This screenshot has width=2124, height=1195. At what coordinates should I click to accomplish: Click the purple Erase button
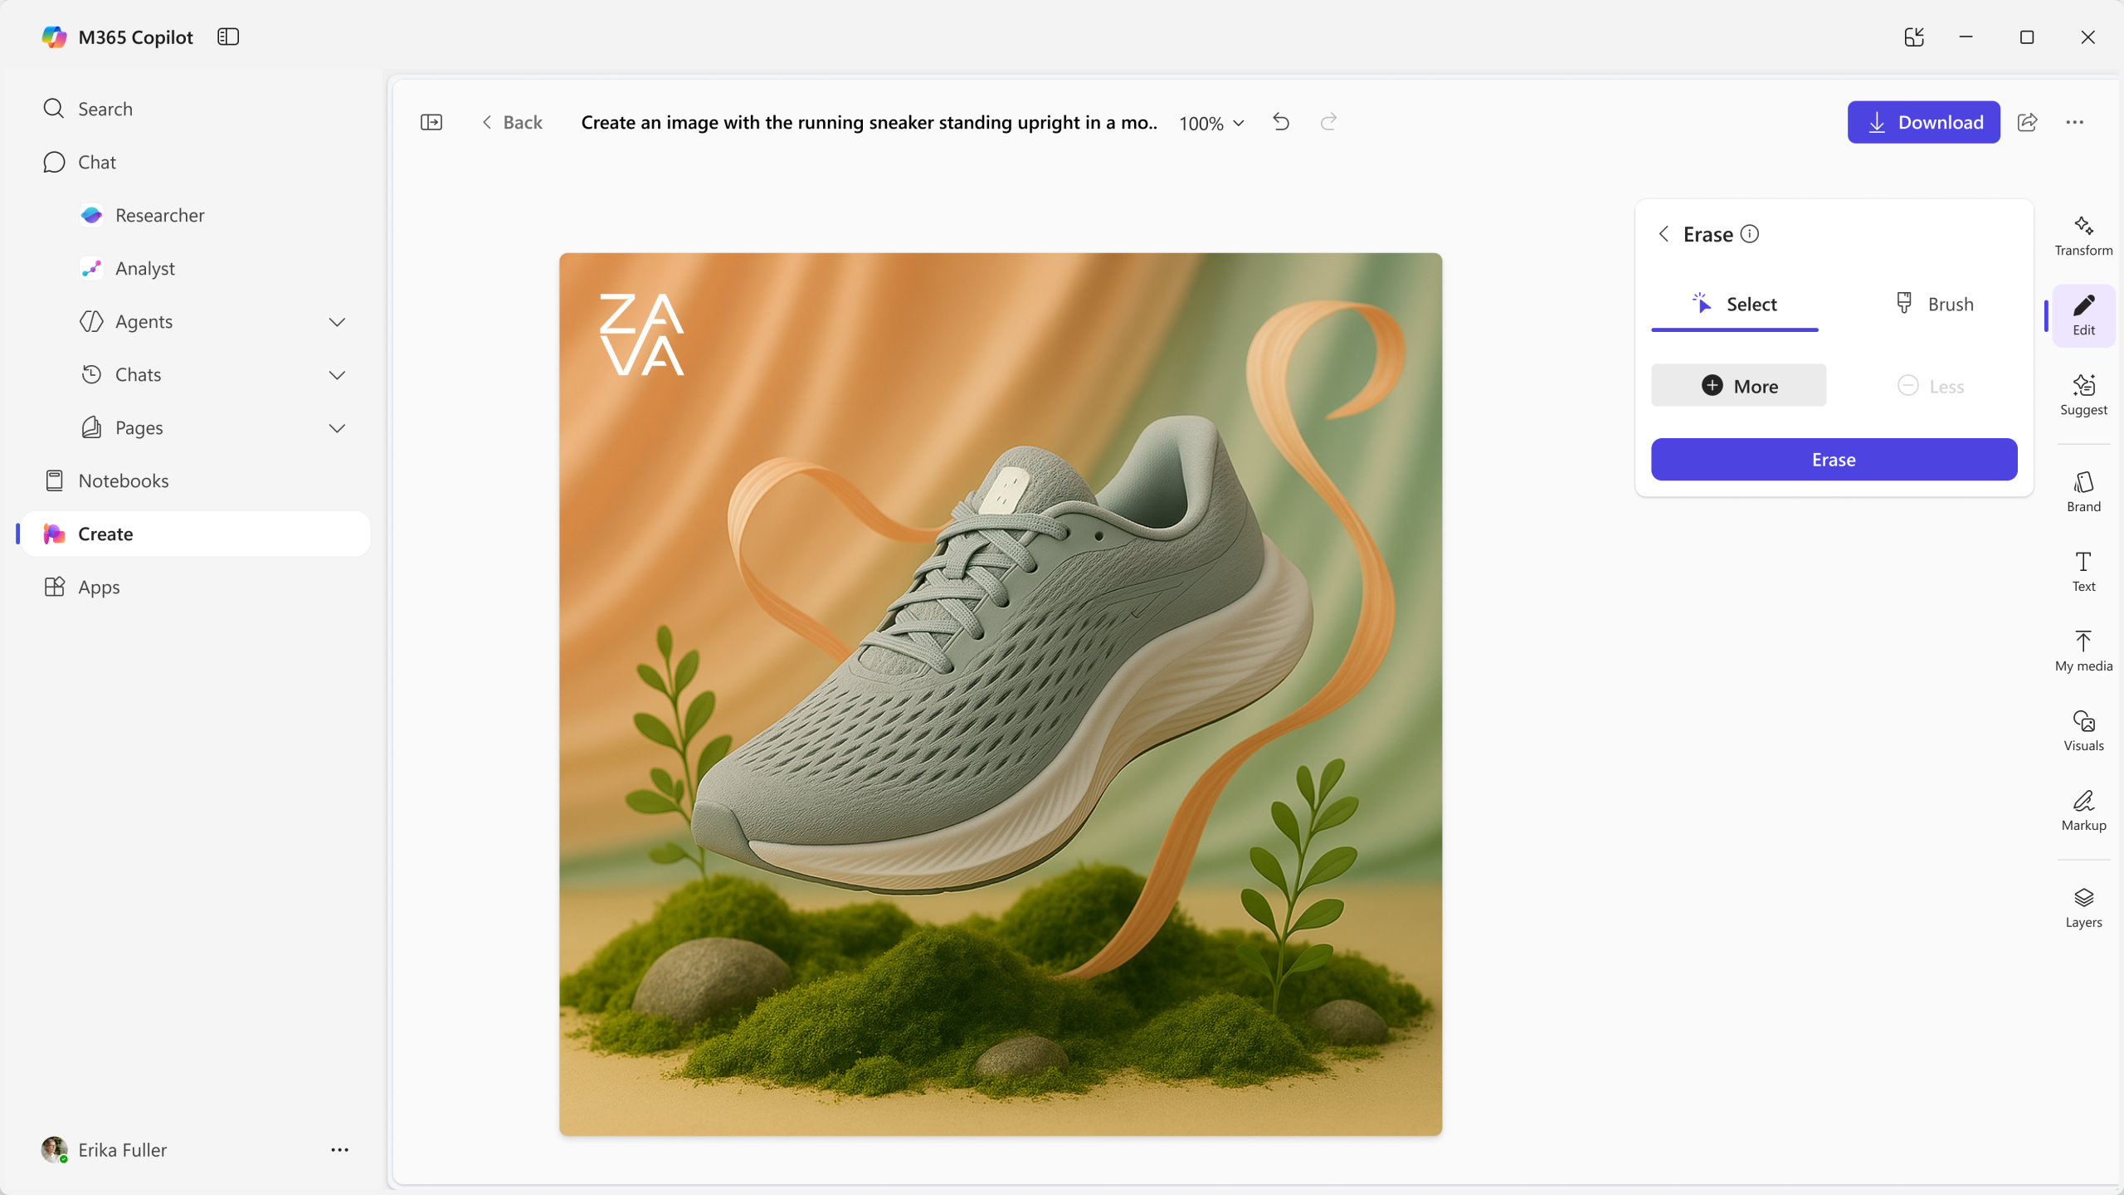pos(1834,459)
